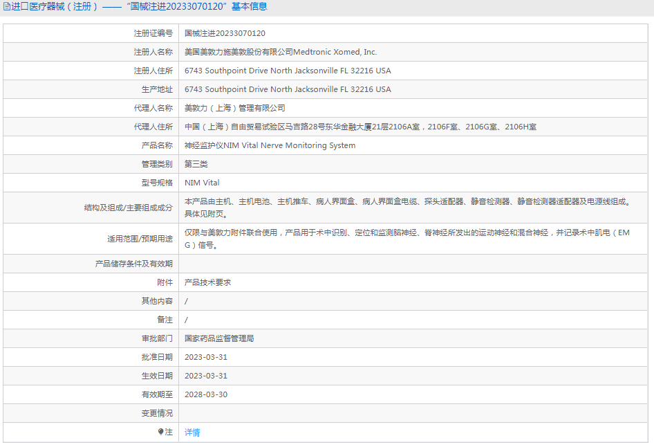Image resolution: width=654 pixels, height=447 pixels.
Task: Click the 变更情况 label
Action: click(157, 413)
